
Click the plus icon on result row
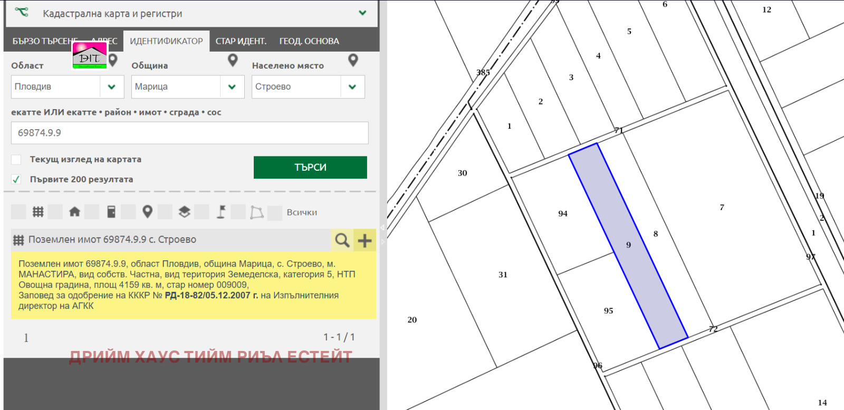[365, 240]
